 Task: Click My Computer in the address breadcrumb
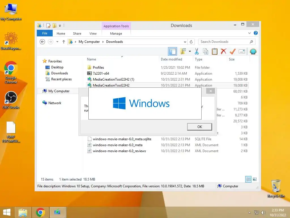89,42
